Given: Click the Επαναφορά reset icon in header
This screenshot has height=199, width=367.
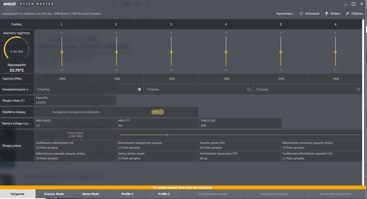Looking at the screenshot, I should tap(301, 13).
